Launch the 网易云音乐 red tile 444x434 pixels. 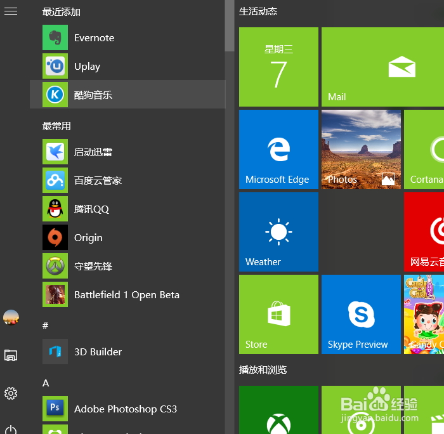[x=424, y=232]
